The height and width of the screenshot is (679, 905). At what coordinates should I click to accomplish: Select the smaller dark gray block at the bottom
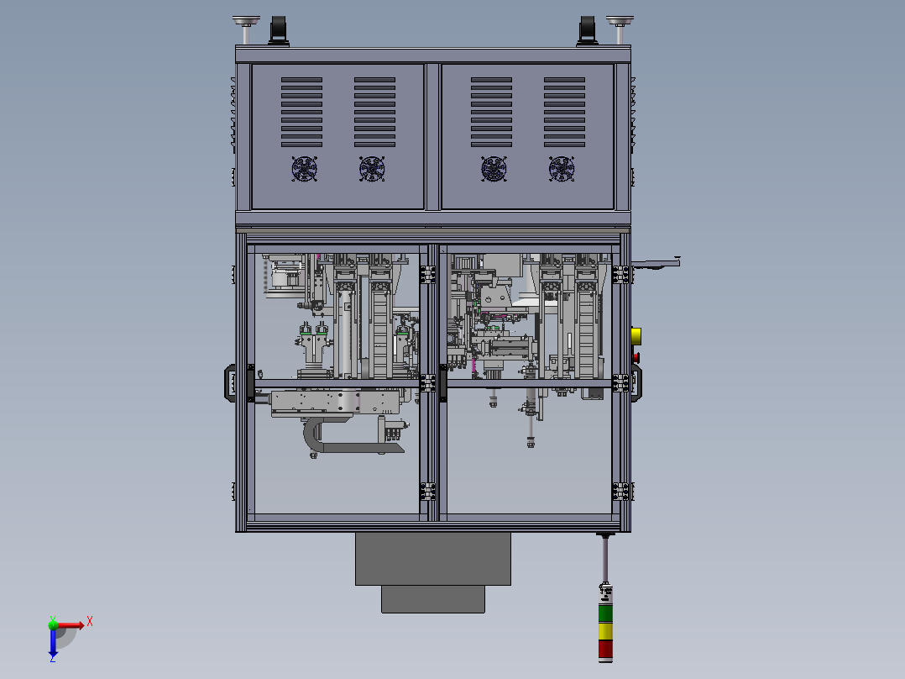433,599
